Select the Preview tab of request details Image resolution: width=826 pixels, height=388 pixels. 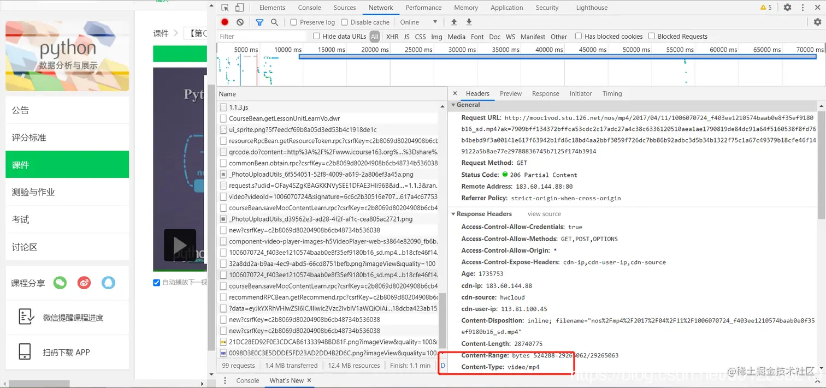pos(511,93)
